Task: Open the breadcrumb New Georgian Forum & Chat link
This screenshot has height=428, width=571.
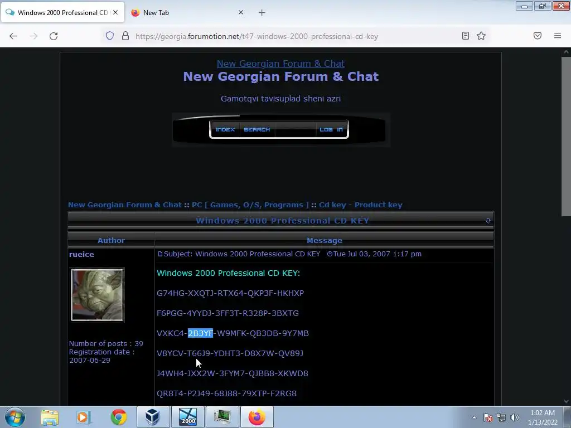Action: click(x=124, y=205)
